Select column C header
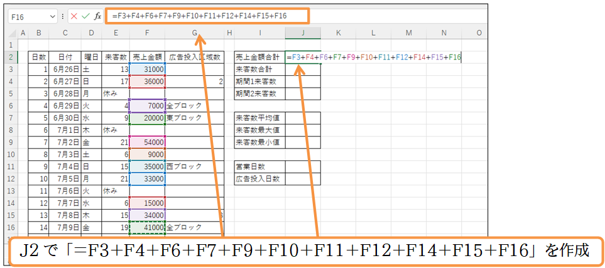Viewport: 605px width, 268px height. coord(65,33)
